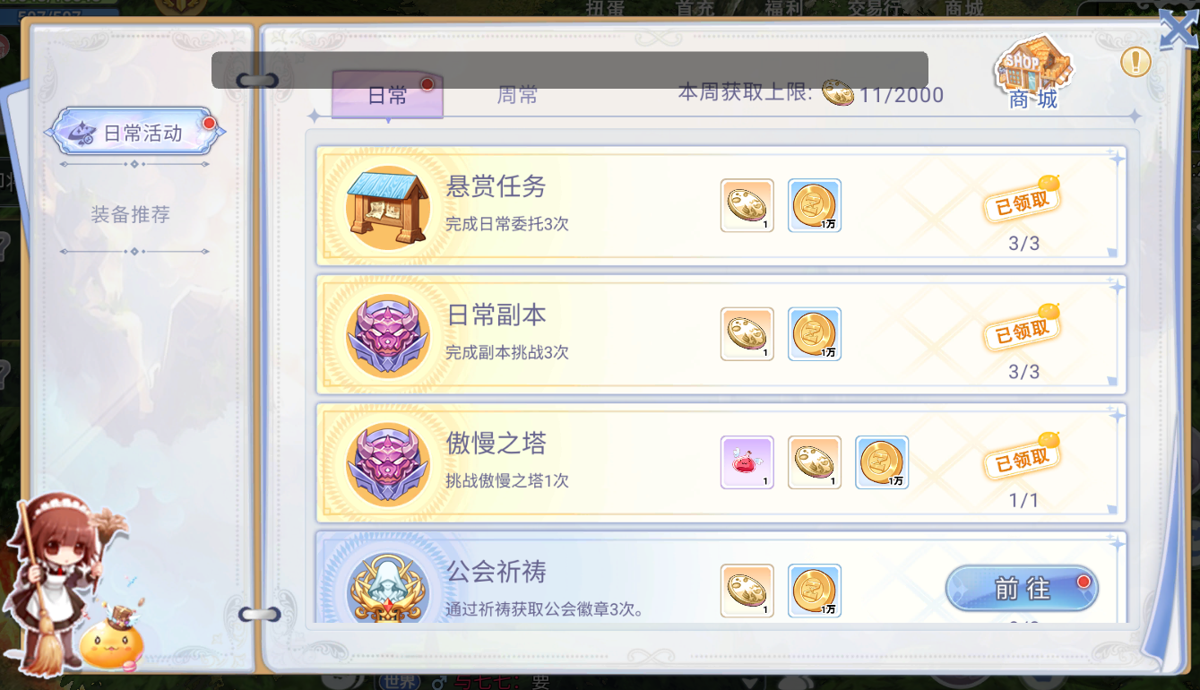Click the 日常副本 demon mask icon

coord(388,335)
